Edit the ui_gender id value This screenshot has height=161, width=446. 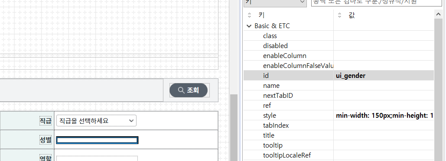351,76
